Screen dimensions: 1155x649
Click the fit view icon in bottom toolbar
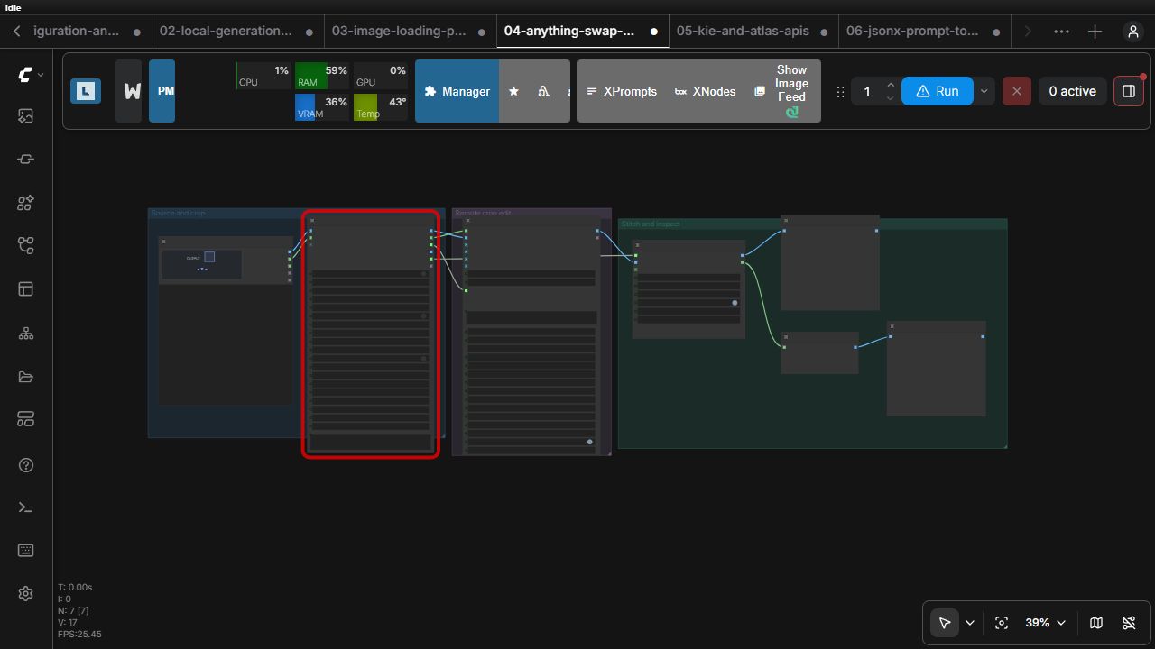1001,623
